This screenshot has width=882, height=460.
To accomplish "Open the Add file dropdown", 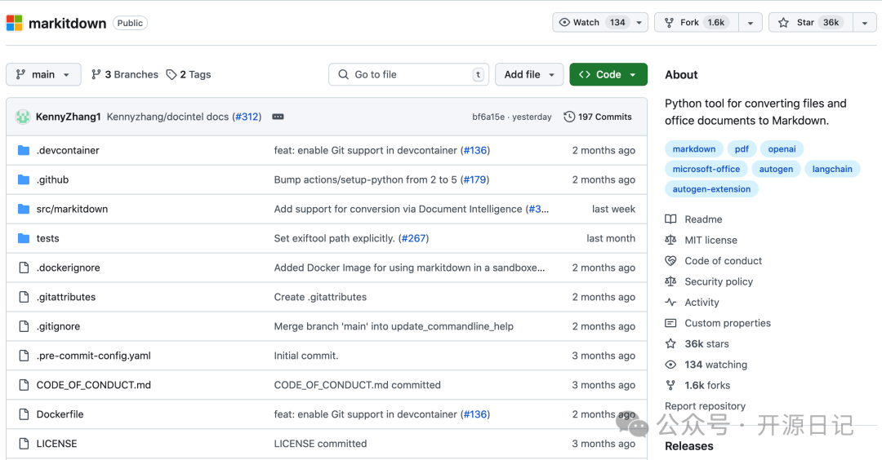I will 529,75.
